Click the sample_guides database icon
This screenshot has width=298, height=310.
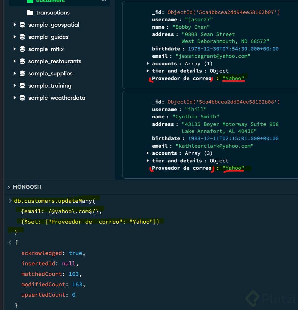pos(22,37)
